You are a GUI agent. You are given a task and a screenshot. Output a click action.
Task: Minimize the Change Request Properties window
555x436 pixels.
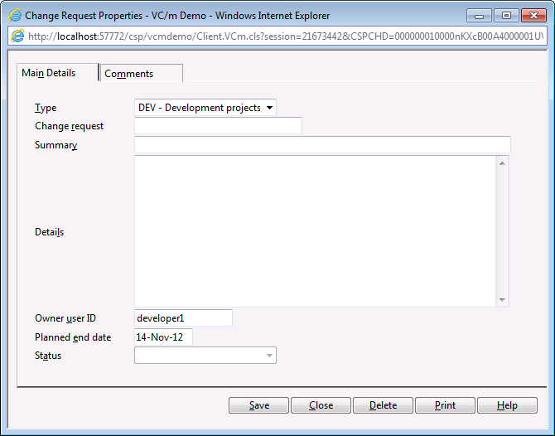point(480,15)
